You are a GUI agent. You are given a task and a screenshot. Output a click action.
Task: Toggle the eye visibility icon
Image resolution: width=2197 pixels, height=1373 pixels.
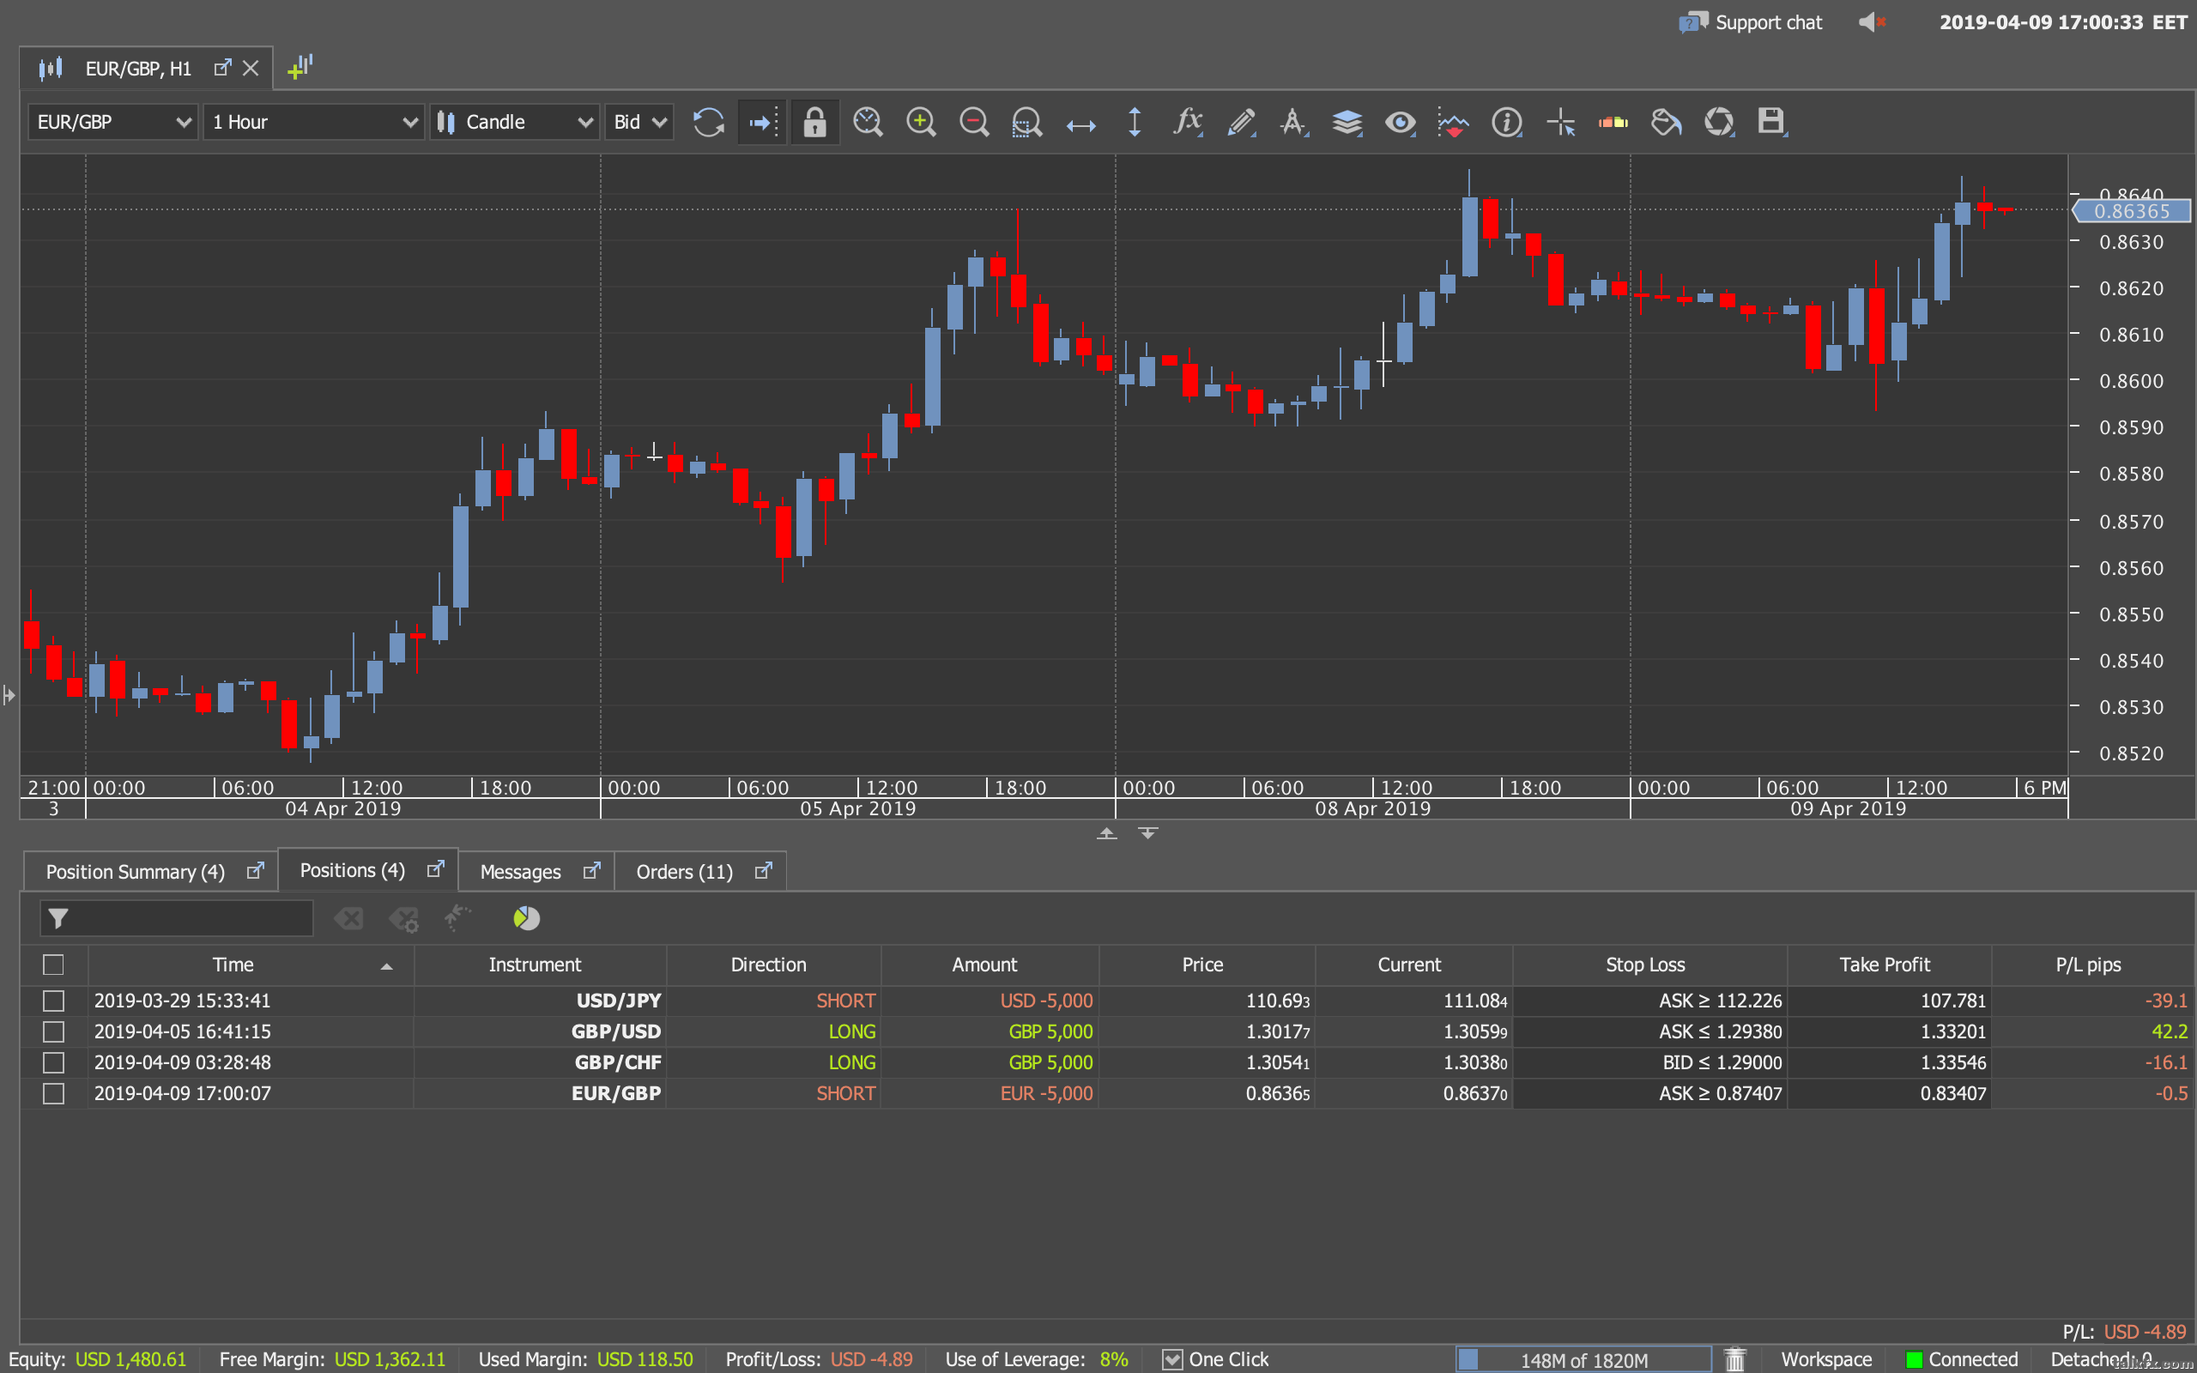coord(1400,122)
